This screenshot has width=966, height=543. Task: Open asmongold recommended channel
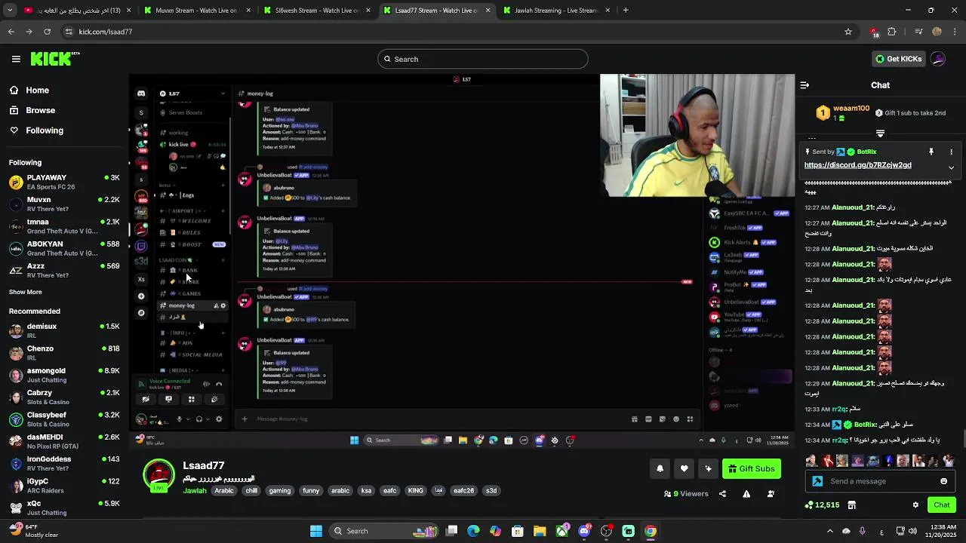[64, 375]
